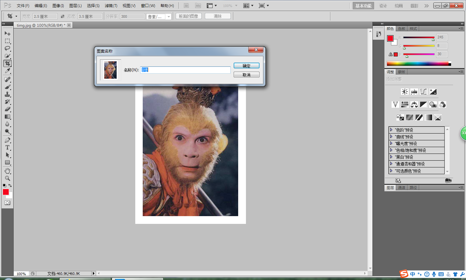Pick a color from the spectrum ramp
This screenshot has width=466, height=280.
419,64
